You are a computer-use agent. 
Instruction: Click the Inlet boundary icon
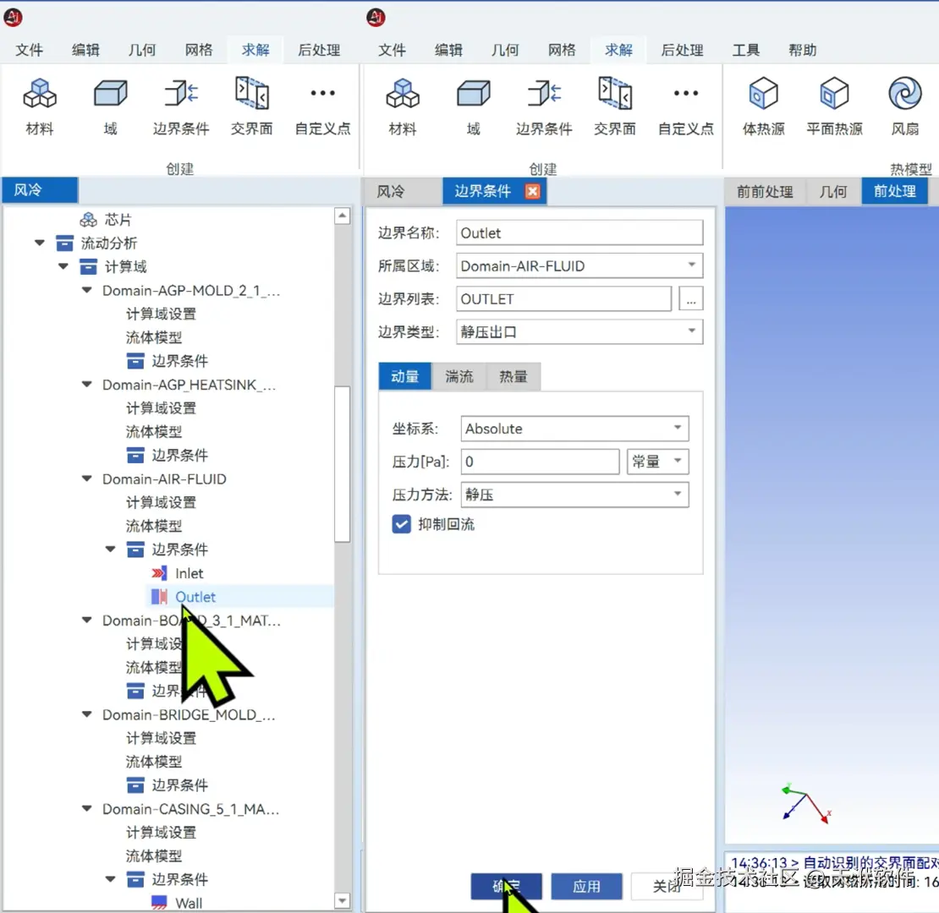[x=159, y=573]
